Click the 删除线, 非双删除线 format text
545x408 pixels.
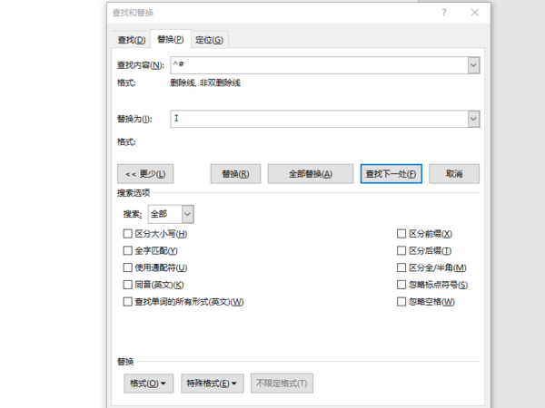[x=205, y=83]
